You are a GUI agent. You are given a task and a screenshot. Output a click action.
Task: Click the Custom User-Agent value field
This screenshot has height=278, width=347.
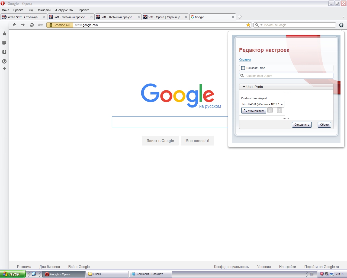[263, 104]
